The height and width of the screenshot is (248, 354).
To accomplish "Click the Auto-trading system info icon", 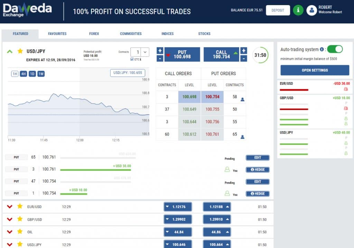I will point(322,49).
